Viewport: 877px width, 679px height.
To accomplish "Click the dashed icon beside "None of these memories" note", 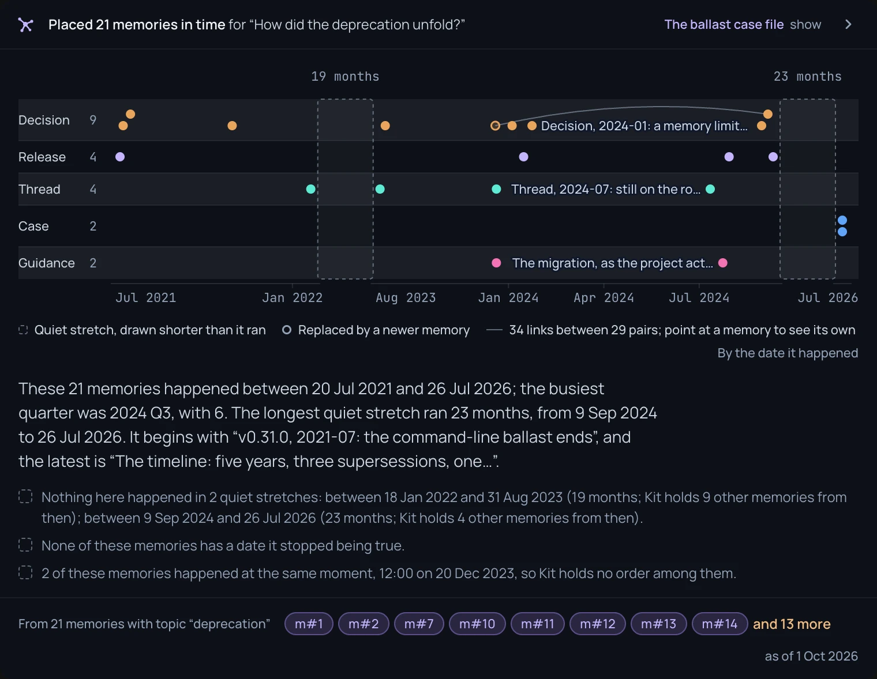I will 25,545.
